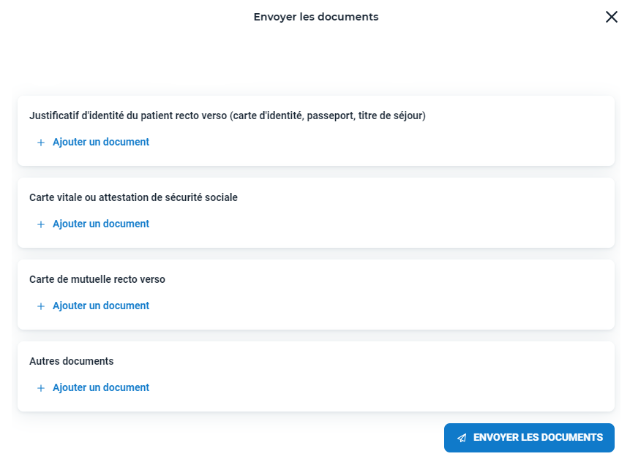Screen dimensions: 630x470
Task: Click the paper plane icon on send button
Action: coord(462,438)
